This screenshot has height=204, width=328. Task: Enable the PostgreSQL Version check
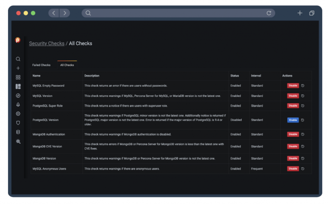point(293,120)
